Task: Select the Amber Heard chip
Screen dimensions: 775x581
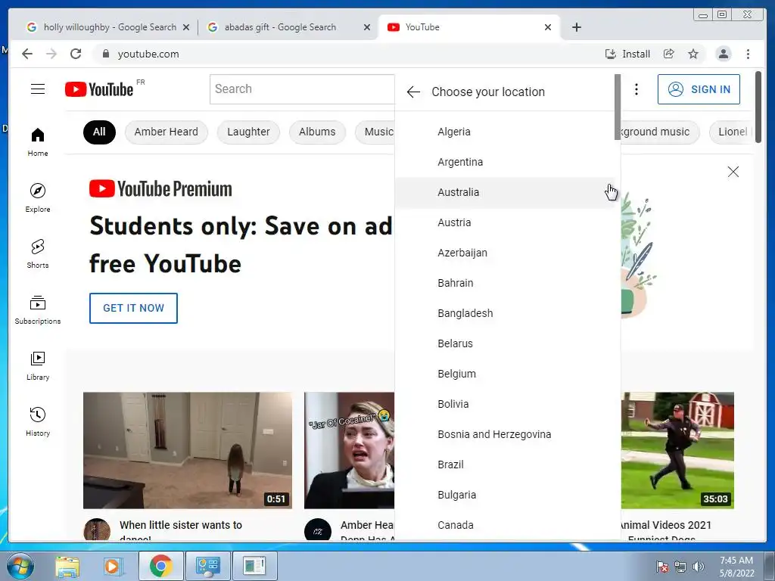Action: (x=166, y=132)
